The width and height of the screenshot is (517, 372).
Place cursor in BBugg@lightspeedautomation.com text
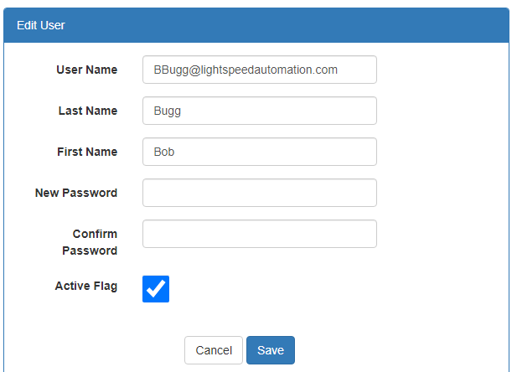click(x=246, y=70)
